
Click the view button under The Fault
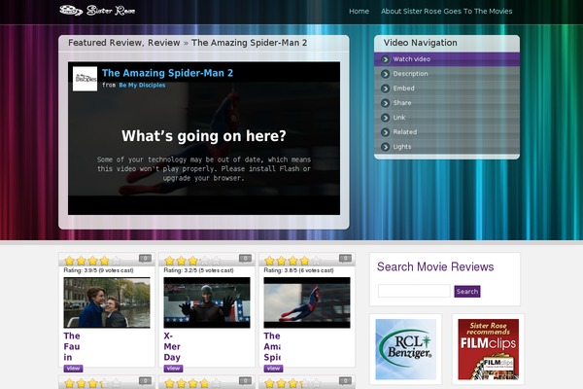(x=73, y=369)
